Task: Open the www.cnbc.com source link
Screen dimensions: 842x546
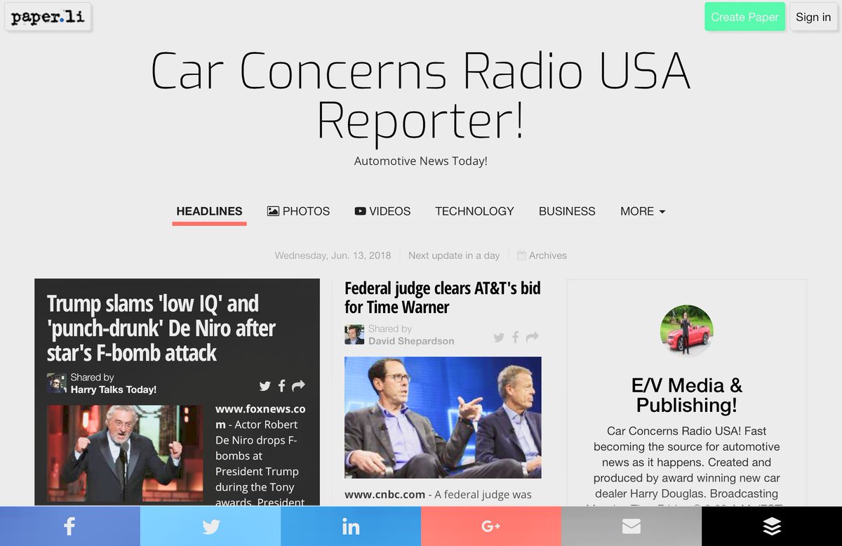Action: click(x=385, y=494)
